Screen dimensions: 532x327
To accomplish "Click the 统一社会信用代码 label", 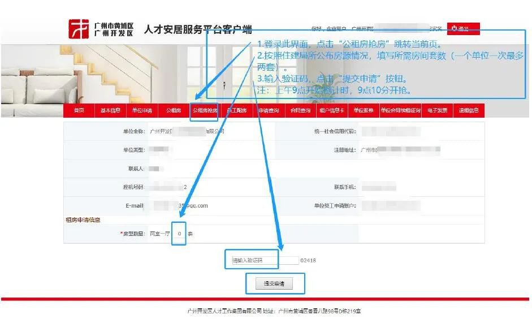I will 335,131.
